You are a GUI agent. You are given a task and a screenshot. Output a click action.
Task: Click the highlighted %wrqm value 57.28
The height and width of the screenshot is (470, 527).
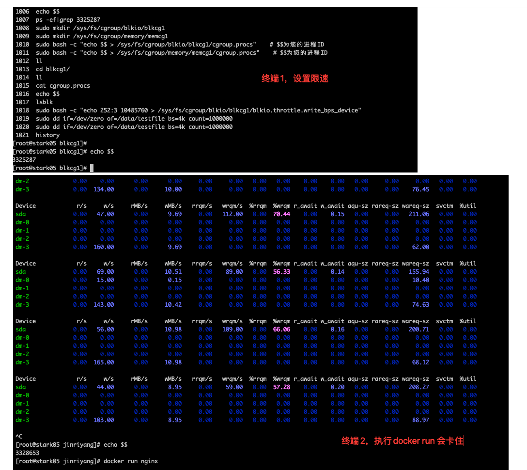(x=281, y=387)
